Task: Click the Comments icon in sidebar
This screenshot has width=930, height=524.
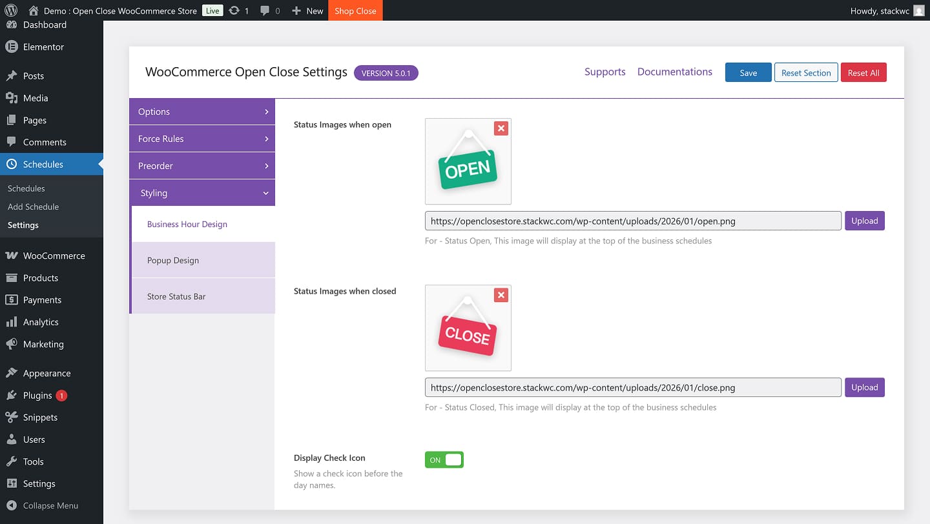Action: (11, 142)
